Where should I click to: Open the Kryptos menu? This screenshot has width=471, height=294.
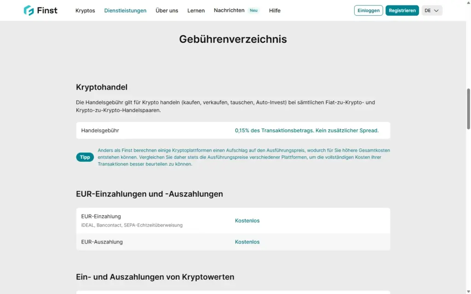point(85,11)
